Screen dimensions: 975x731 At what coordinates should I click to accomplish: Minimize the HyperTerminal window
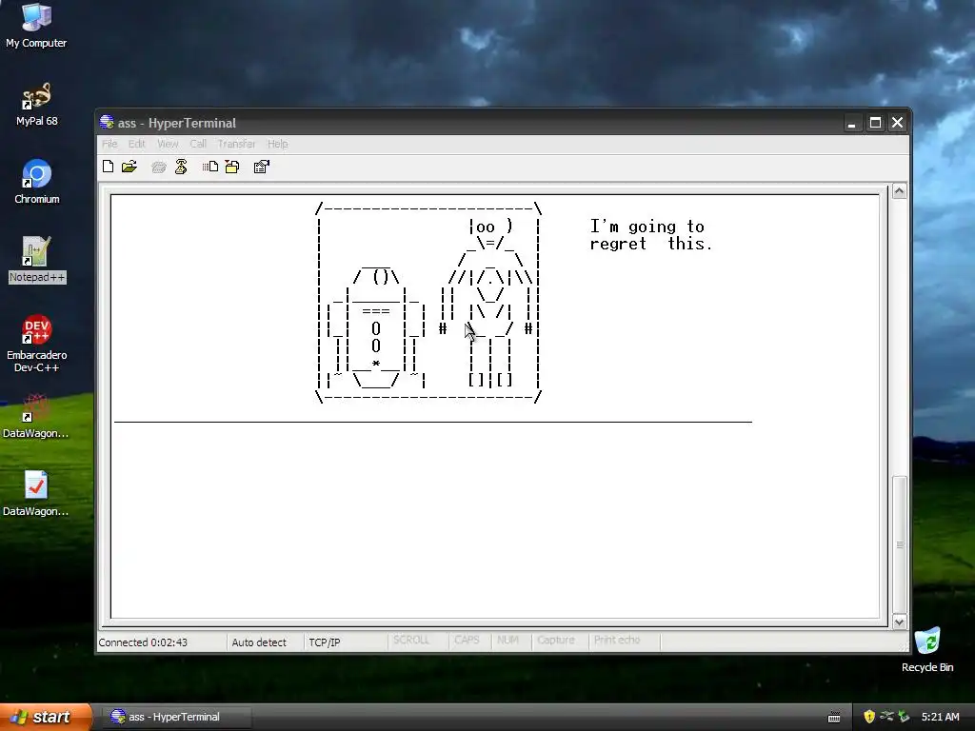pyautogui.click(x=852, y=123)
